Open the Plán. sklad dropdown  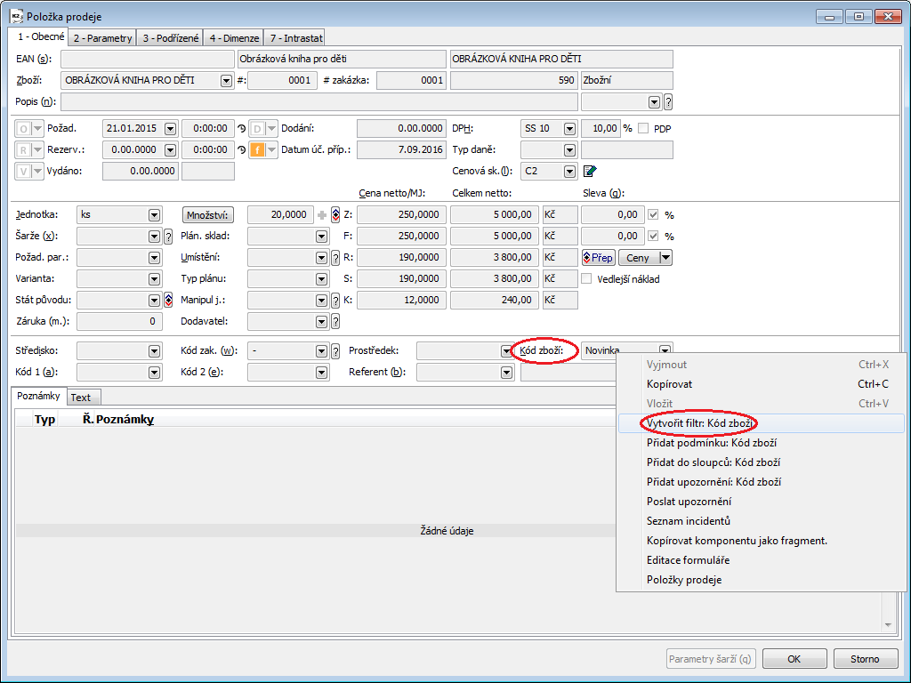(x=322, y=237)
